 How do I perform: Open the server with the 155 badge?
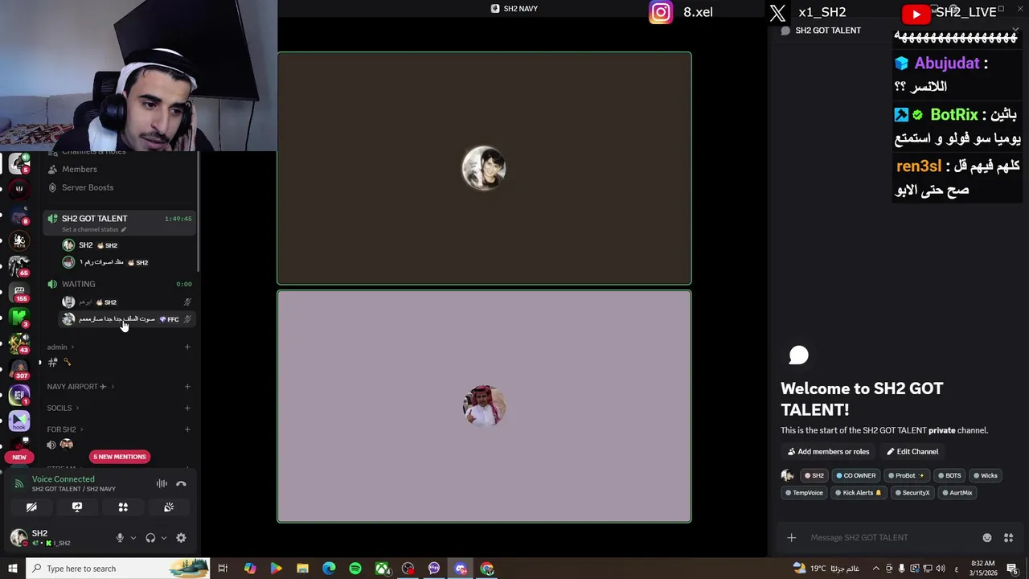tap(19, 292)
